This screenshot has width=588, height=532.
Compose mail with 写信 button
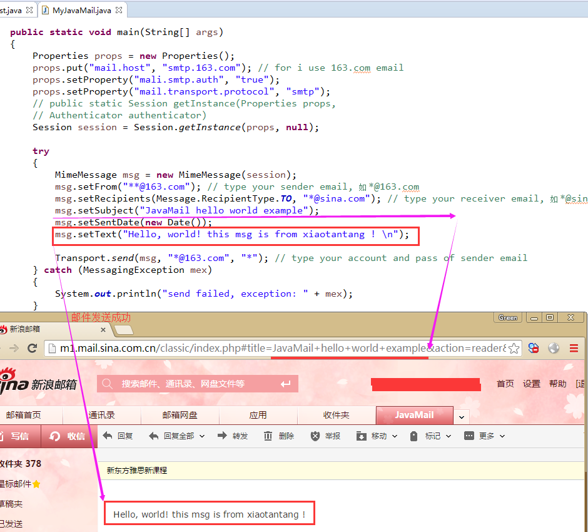(20, 436)
